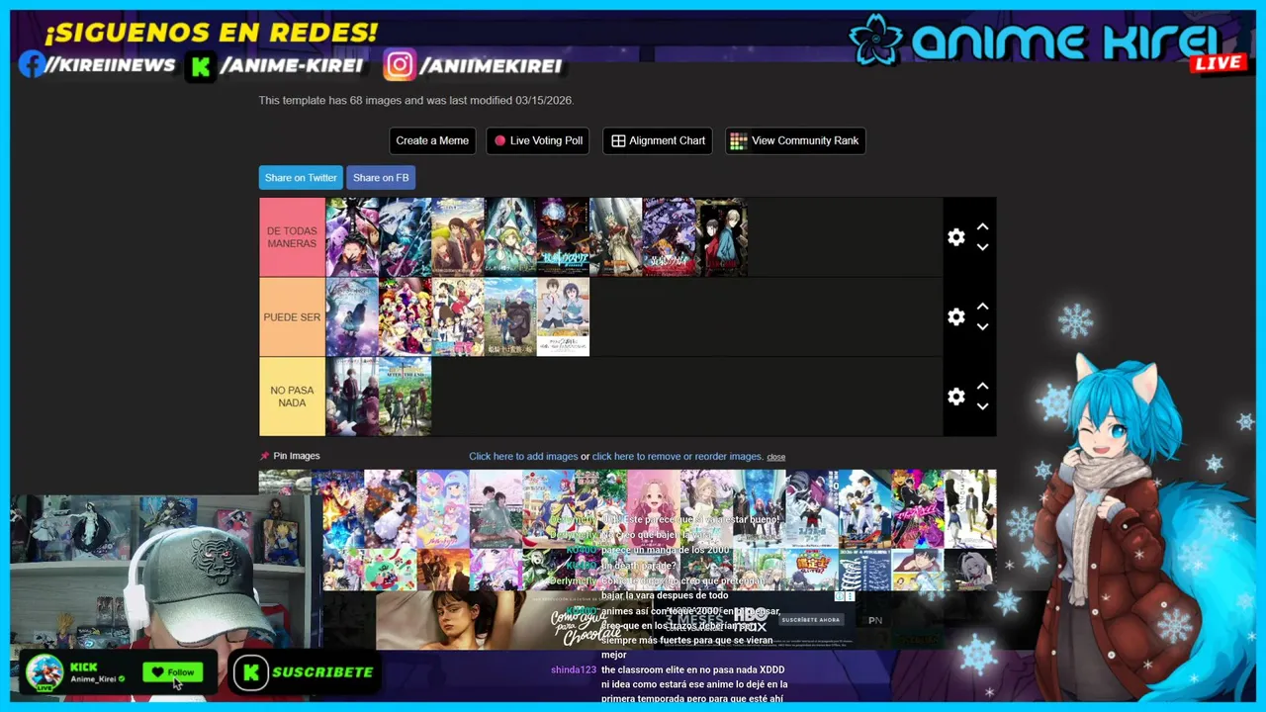Click the Anime Kirei flower logo
1266x712 pixels.
click(875, 40)
